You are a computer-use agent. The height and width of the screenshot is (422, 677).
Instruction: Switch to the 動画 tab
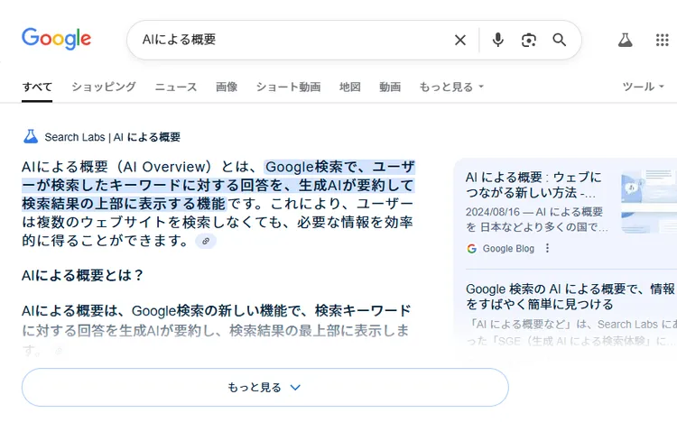[390, 87]
